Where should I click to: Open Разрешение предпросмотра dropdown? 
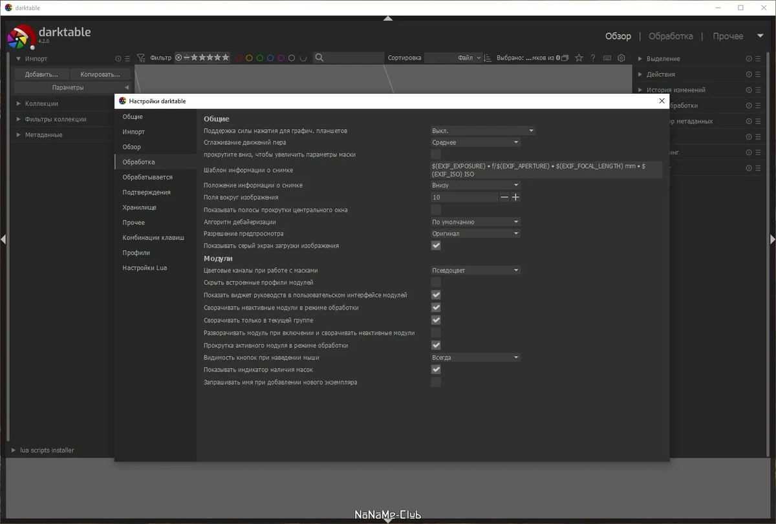click(x=475, y=233)
